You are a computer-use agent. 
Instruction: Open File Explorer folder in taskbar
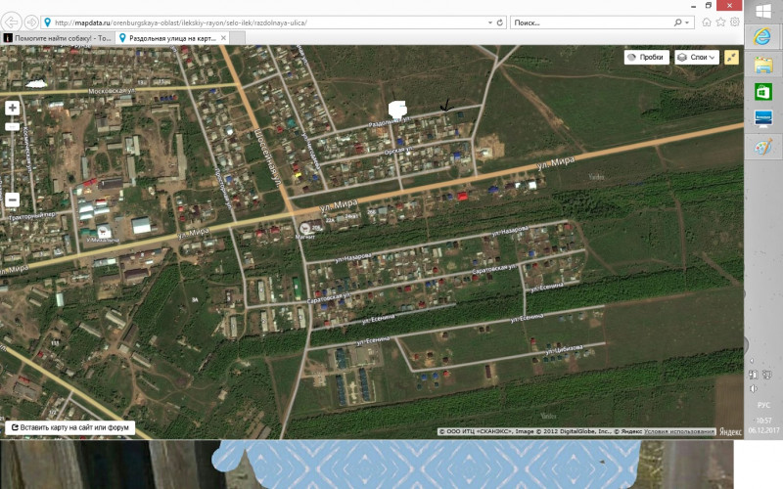pyautogui.click(x=762, y=65)
